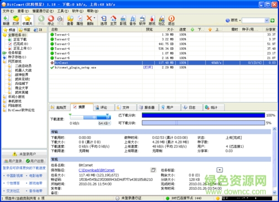The image size is (279, 202).
Task: Click the 退出 exit toolbar icon
Action: (171, 20)
